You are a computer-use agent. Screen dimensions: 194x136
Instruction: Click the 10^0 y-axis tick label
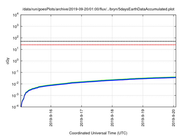pyautogui.click(x=16, y=61)
